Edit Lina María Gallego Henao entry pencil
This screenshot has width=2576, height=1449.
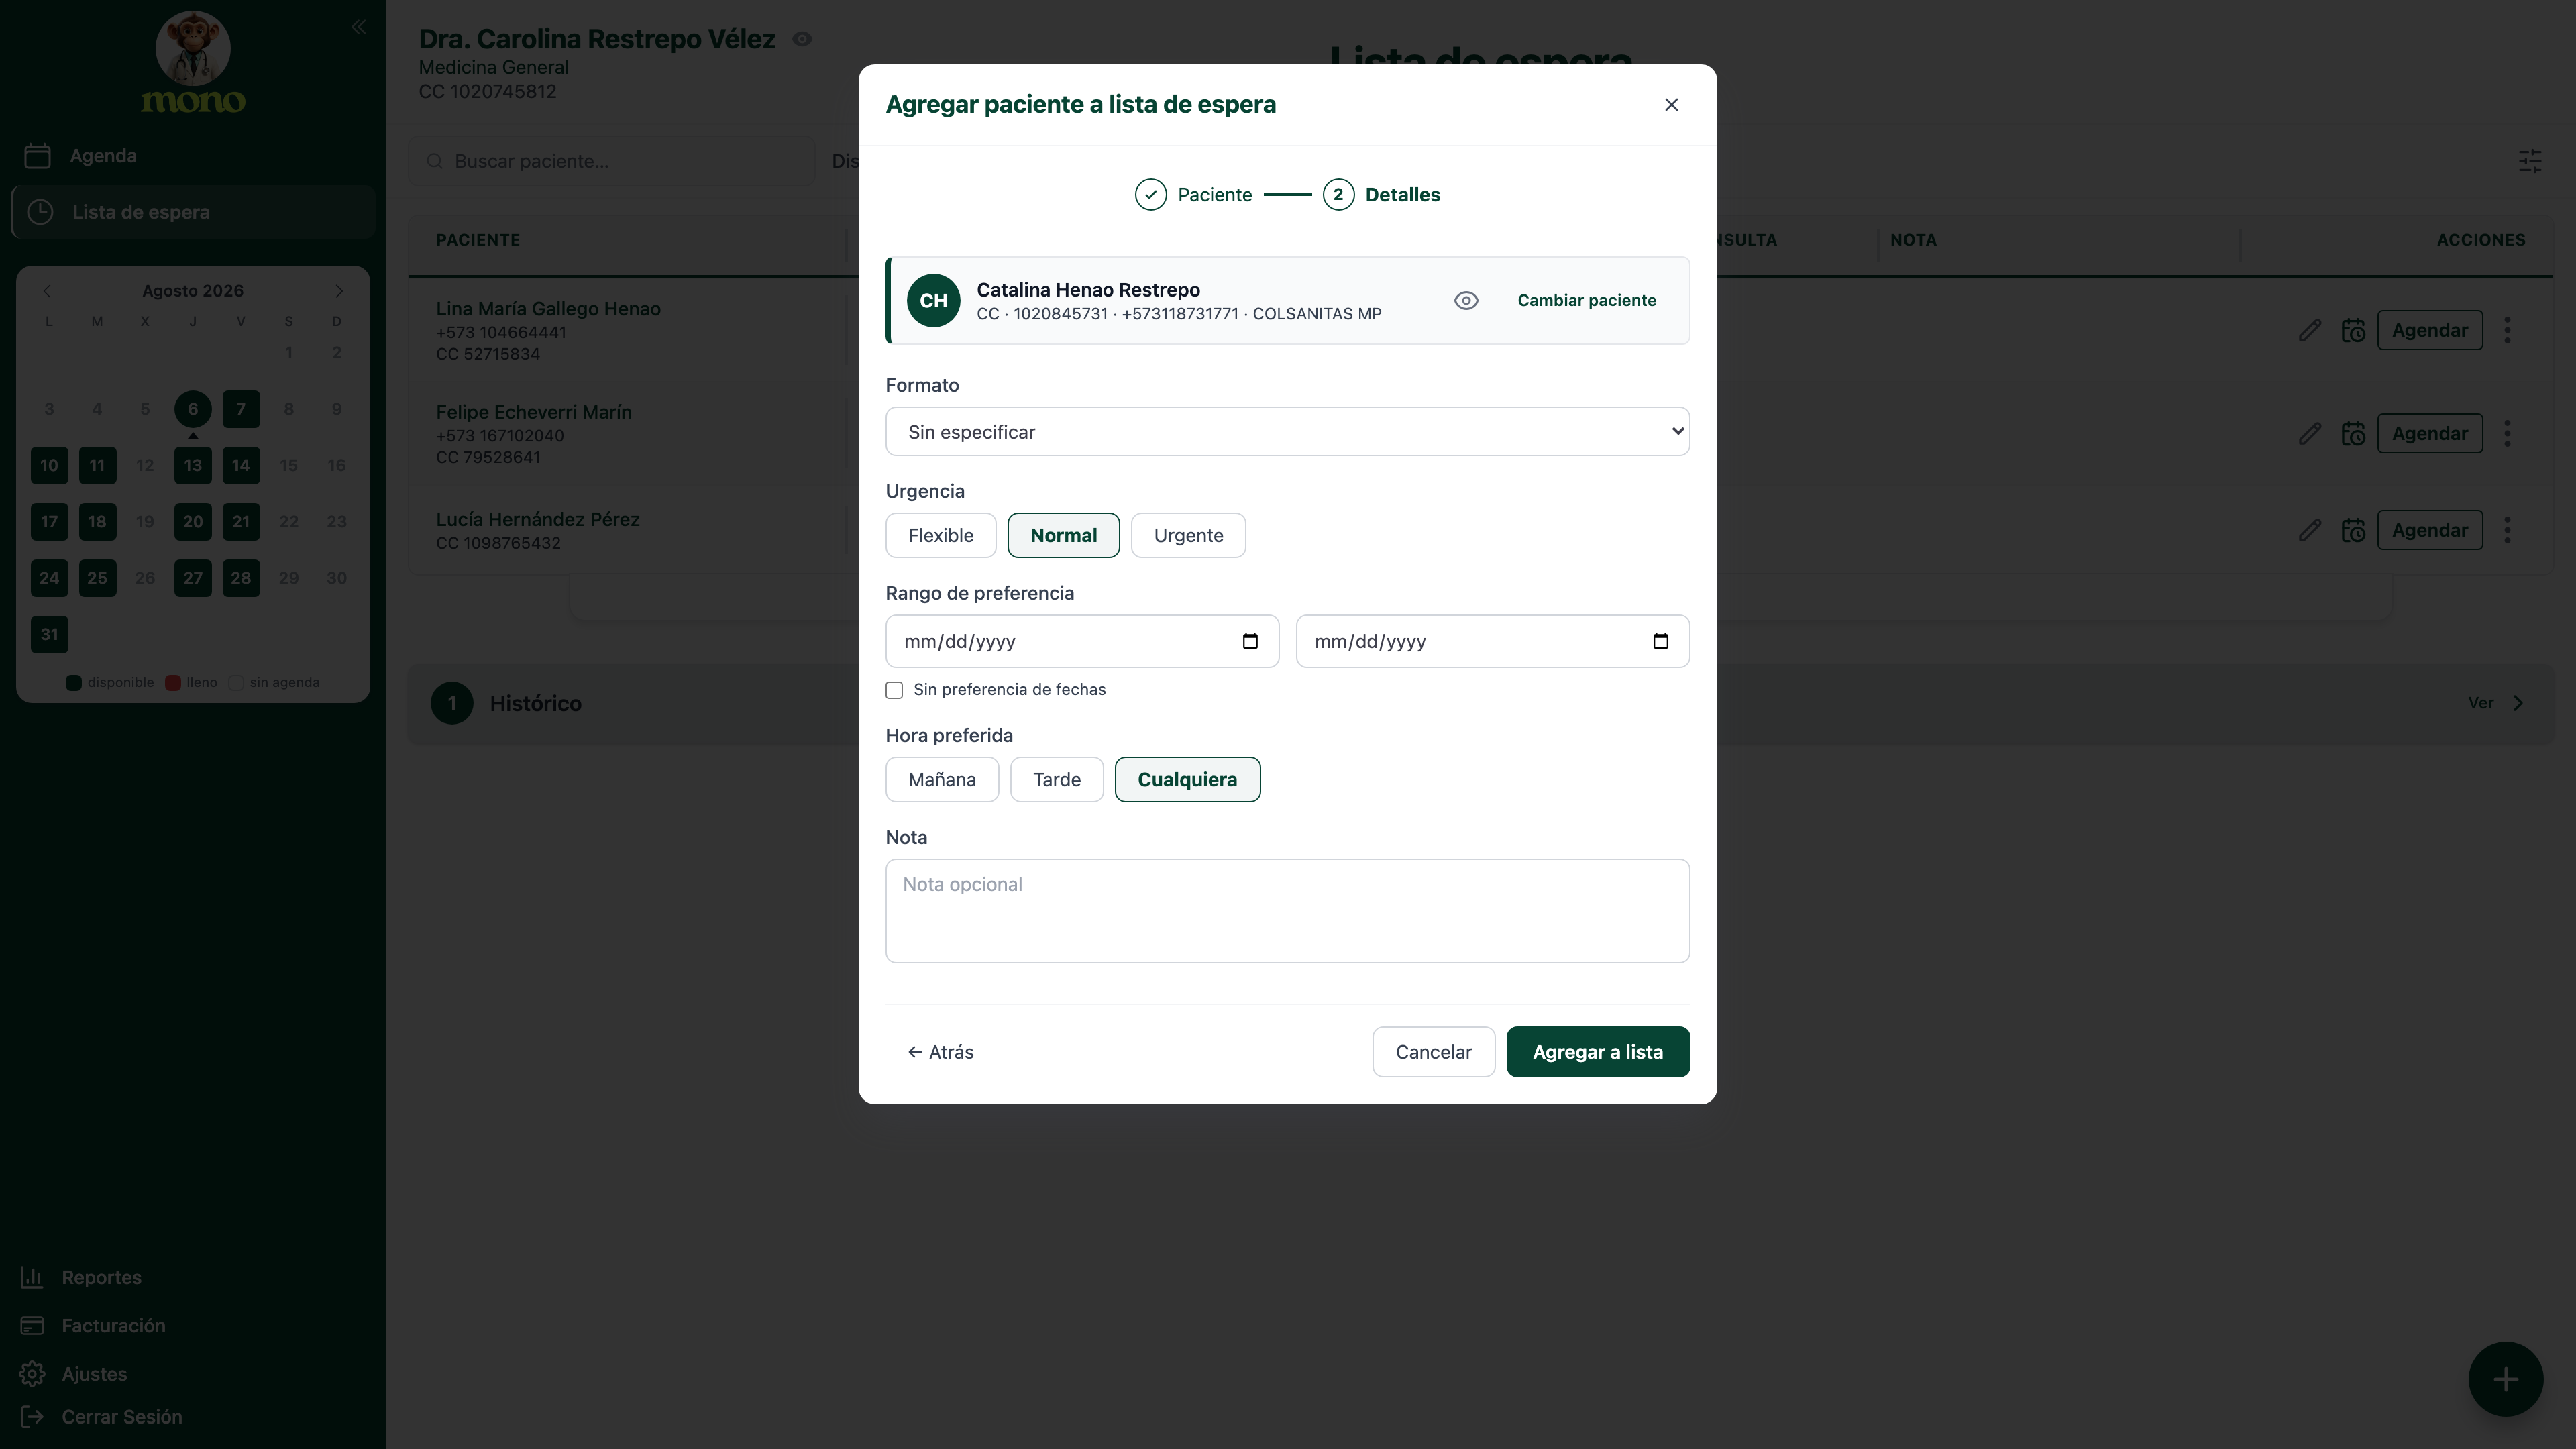[2309, 330]
